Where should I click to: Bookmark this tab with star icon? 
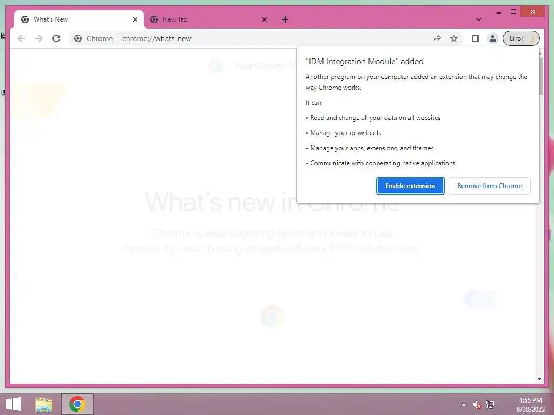pos(454,38)
